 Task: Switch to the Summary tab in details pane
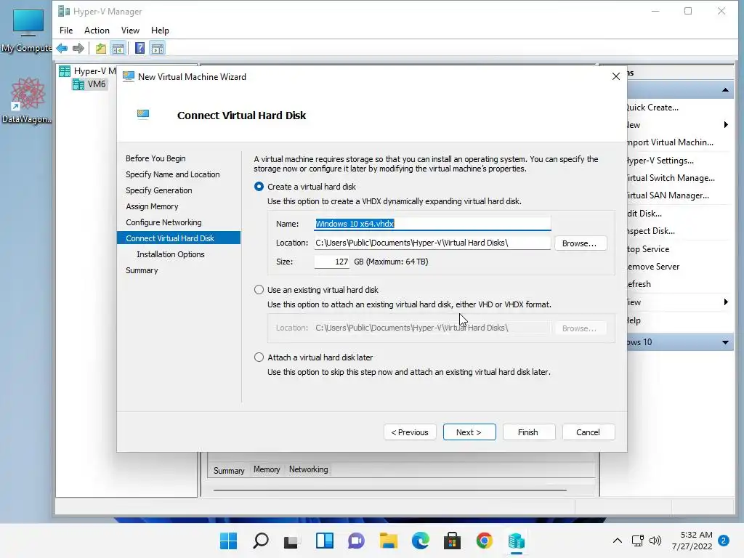pos(229,470)
